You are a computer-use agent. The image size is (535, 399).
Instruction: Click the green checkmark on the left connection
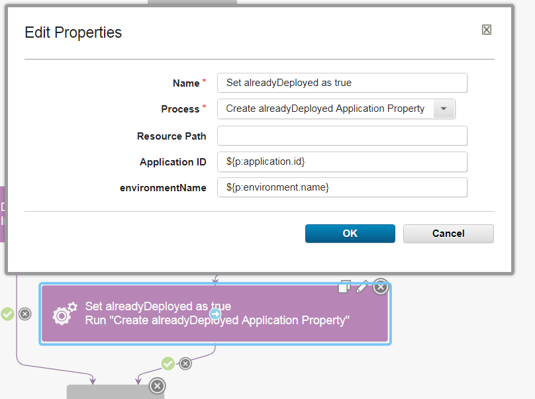(8, 314)
